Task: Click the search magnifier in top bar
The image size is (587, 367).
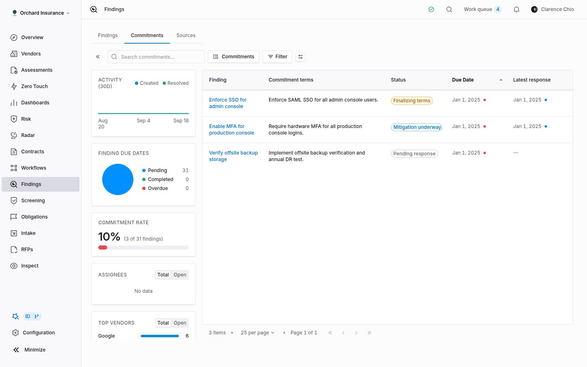Action: (449, 9)
